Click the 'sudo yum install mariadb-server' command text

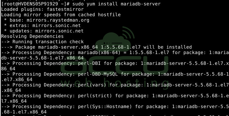click(x=116, y=4)
